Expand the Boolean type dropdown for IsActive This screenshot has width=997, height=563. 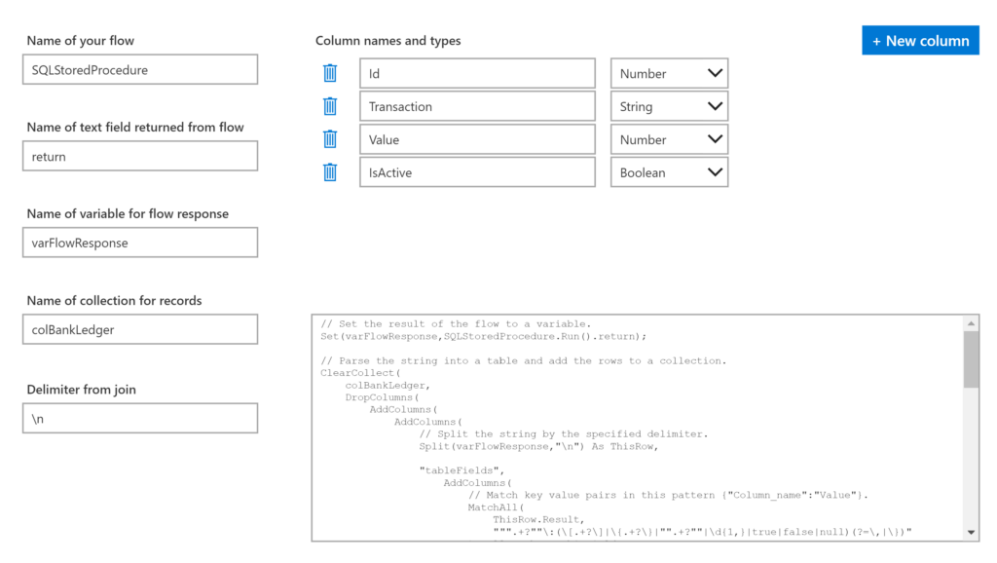[669, 172]
